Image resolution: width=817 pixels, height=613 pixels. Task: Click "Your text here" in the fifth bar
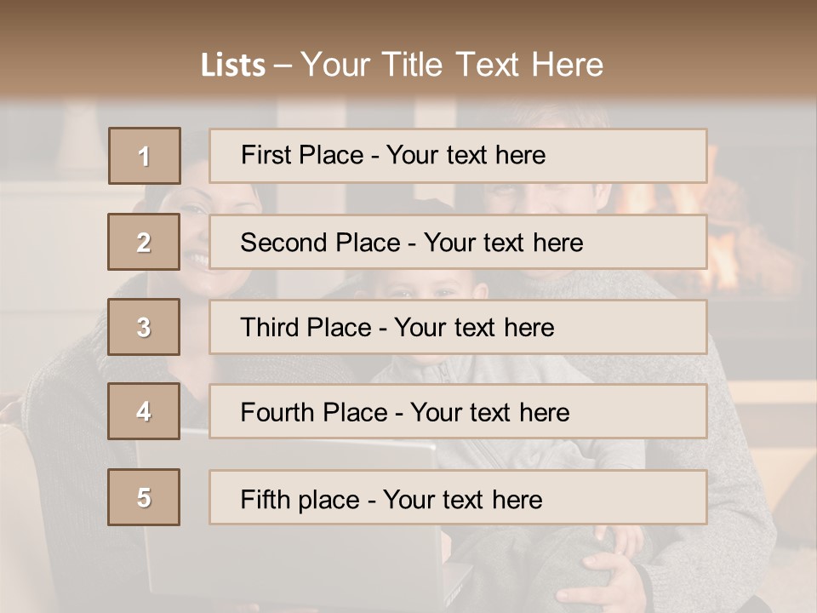coord(462,499)
